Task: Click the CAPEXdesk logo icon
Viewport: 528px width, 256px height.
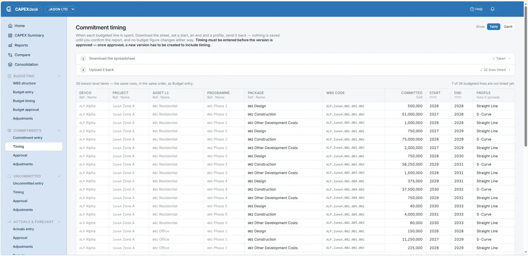Action: click(9, 9)
